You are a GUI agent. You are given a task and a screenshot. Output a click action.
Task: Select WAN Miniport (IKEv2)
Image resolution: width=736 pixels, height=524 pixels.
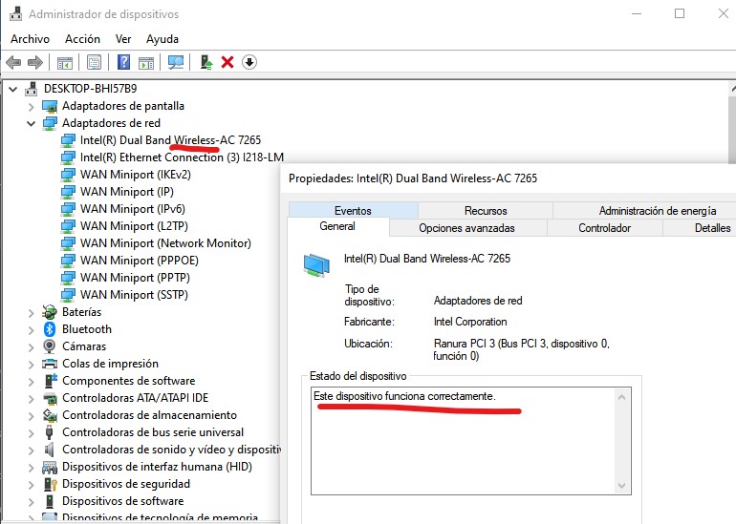136,175
